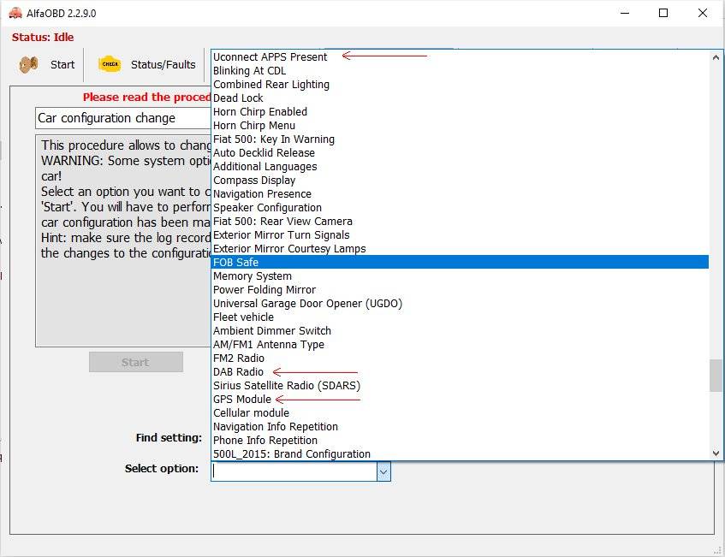Pick Horn Chirp Enabled option
The image size is (725, 557).
pyautogui.click(x=460, y=112)
